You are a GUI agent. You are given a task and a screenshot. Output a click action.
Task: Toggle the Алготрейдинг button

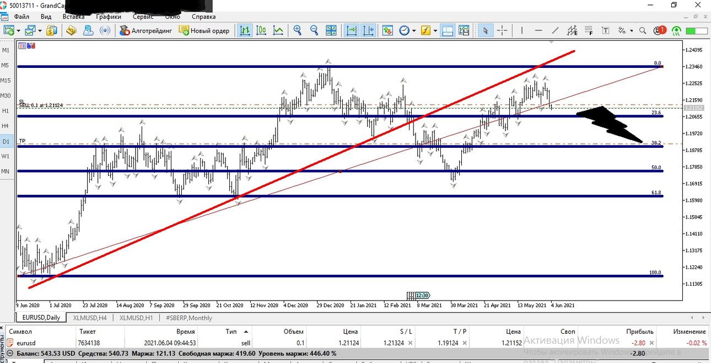[x=146, y=30]
